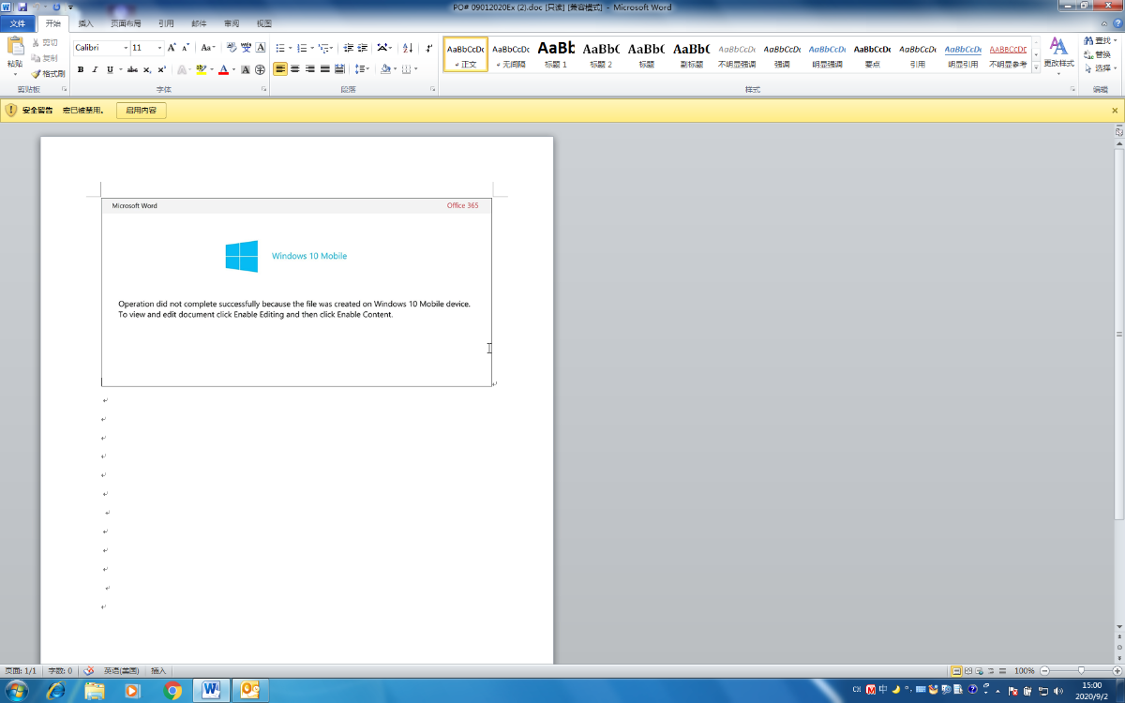Viewport: 1125px width, 703px height.
Task: Select Center paragraph alignment
Action: [295, 68]
